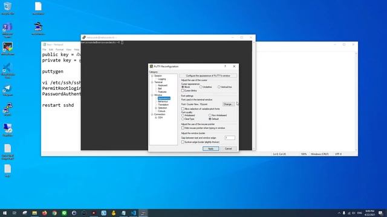Expand the SSH tree node
The width and height of the screenshot is (387, 217).
pyautogui.click(x=156, y=118)
